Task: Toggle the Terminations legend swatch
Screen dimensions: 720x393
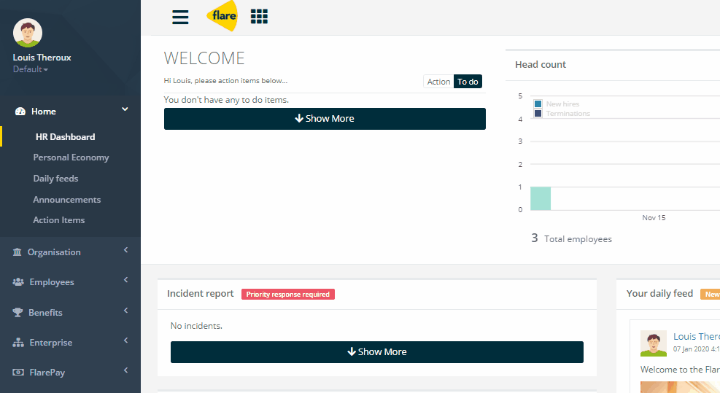Action: click(x=538, y=114)
